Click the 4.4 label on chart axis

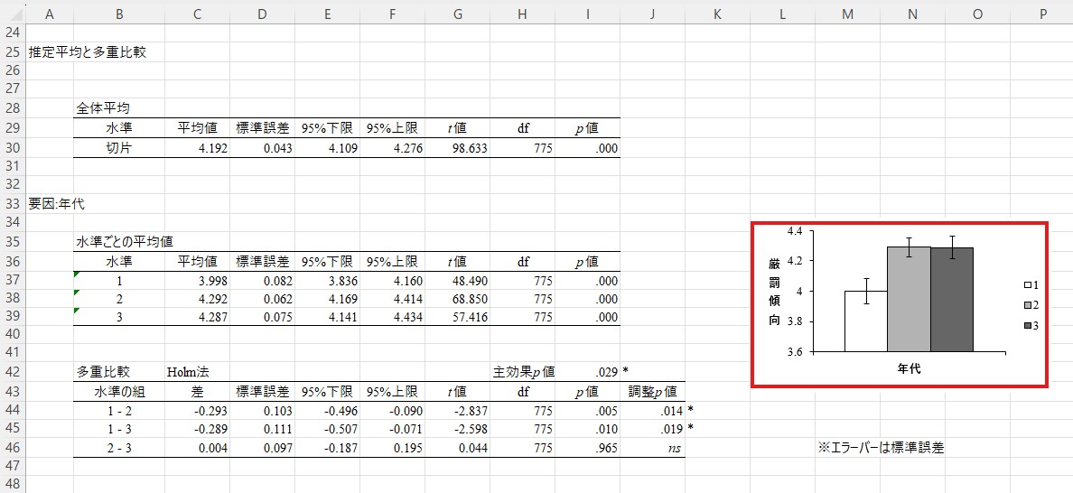796,231
